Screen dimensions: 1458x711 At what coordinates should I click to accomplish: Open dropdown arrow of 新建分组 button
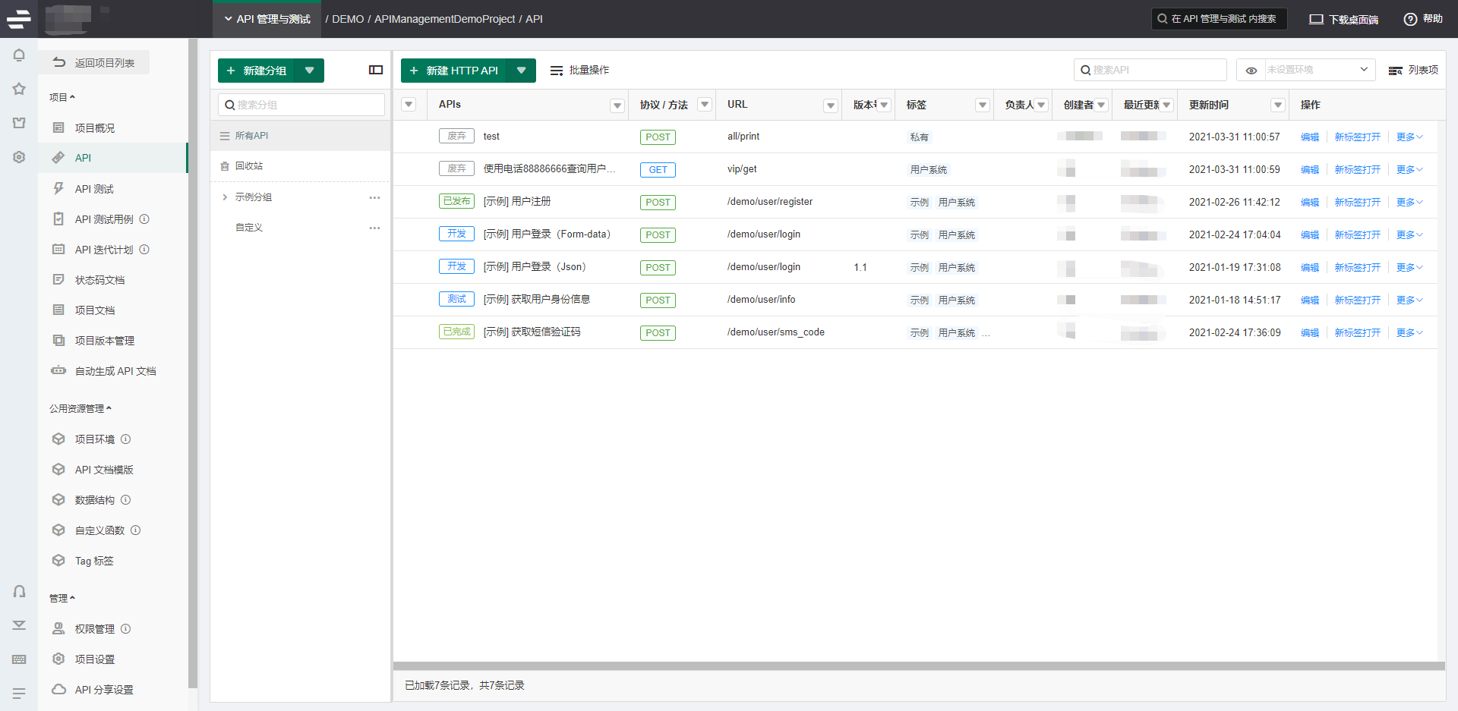click(x=309, y=71)
